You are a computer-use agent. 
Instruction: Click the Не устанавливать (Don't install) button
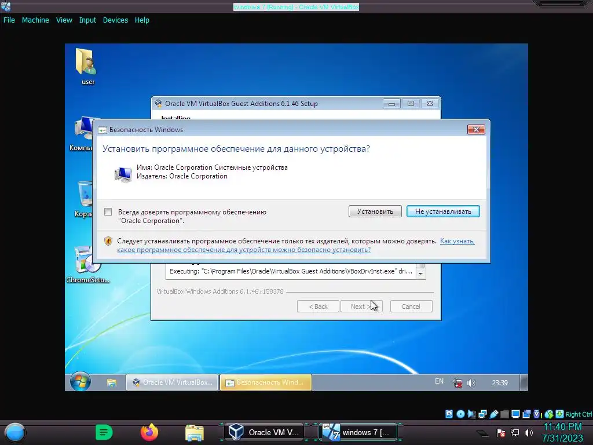click(443, 211)
